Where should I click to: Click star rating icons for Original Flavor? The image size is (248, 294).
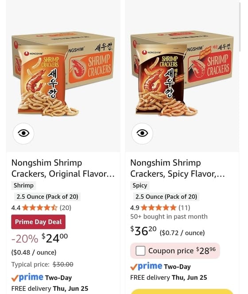(40, 208)
